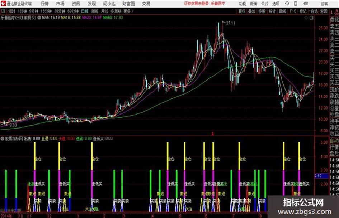
Task: Click the MA5: 16.19 indicator value
Action: pyautogui.click(x=51, y=18)
